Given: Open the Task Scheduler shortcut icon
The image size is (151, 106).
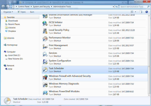Looking at the screenshot, I should pyautogui.click(x=45, y=70).
